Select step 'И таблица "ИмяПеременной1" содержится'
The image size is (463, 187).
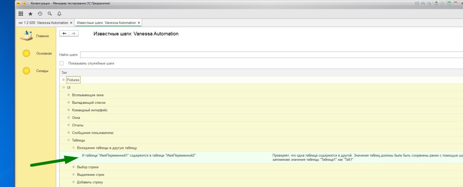[x=139, y=155]
